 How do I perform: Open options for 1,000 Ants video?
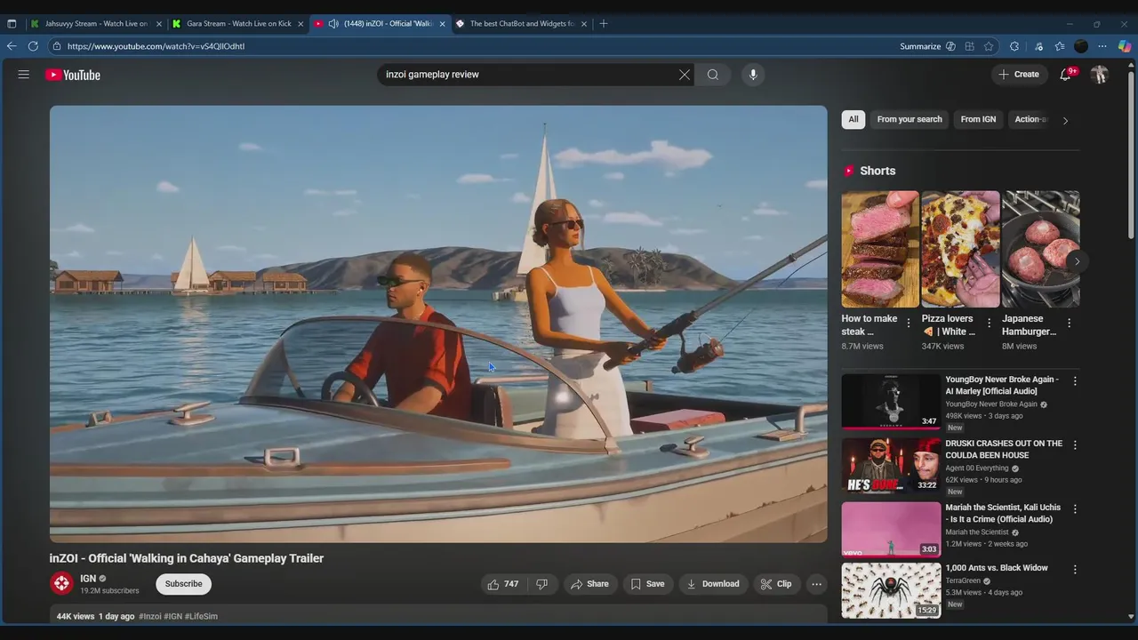1075,570
